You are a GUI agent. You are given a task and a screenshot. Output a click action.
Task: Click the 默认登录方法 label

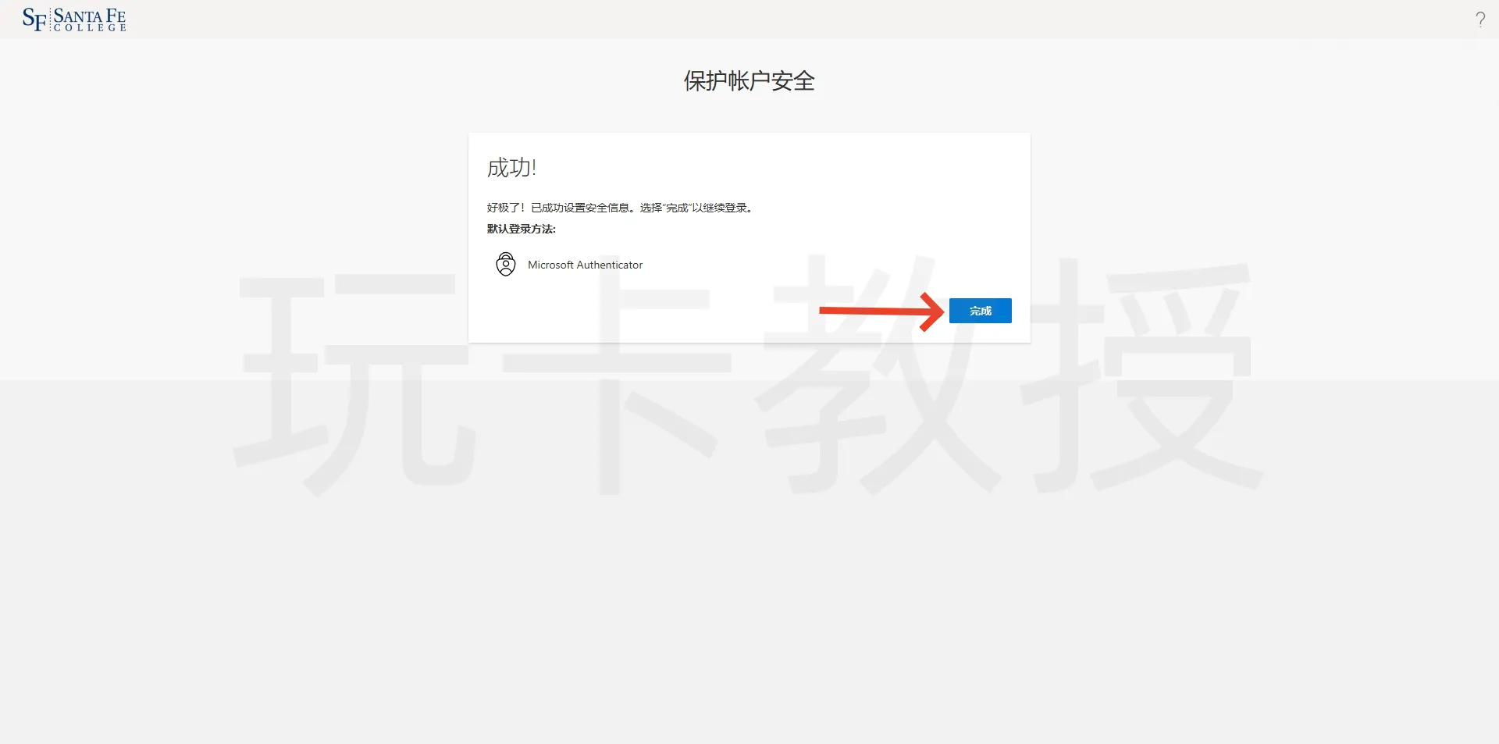(x=522, y=229)
